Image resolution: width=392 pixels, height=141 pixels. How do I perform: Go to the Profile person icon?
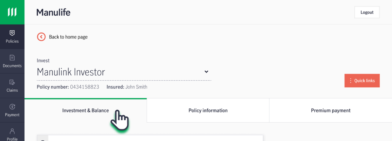click(12, 131)
